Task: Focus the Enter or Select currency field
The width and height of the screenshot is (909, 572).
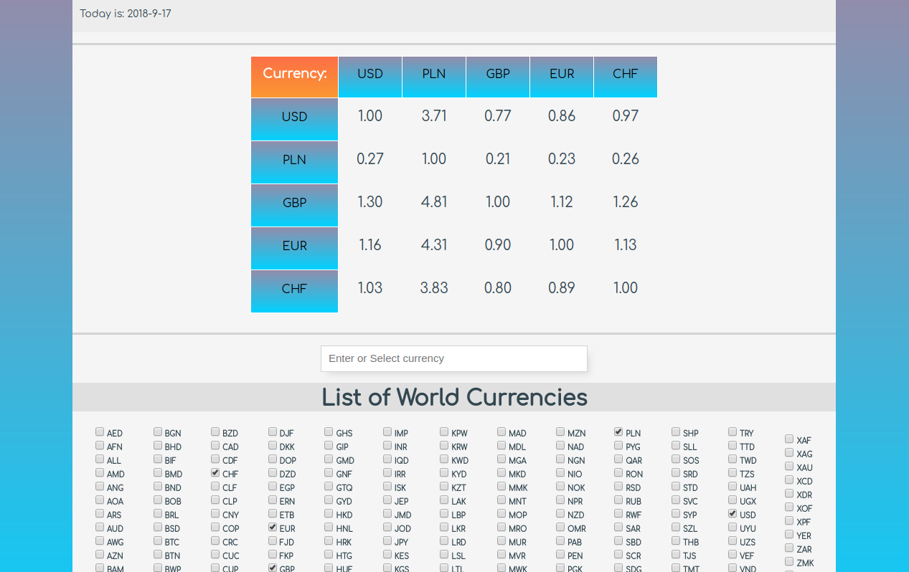Action: [453, 358]
